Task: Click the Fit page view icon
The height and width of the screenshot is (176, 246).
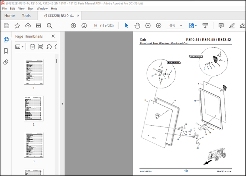Action: click(192, 25)
